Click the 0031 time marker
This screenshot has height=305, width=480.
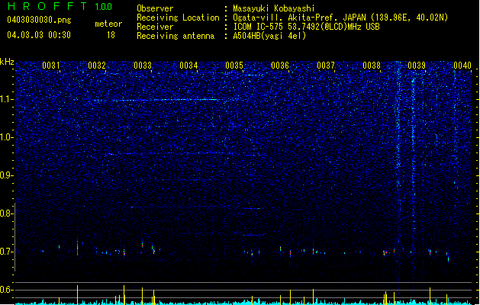(51, 66)
